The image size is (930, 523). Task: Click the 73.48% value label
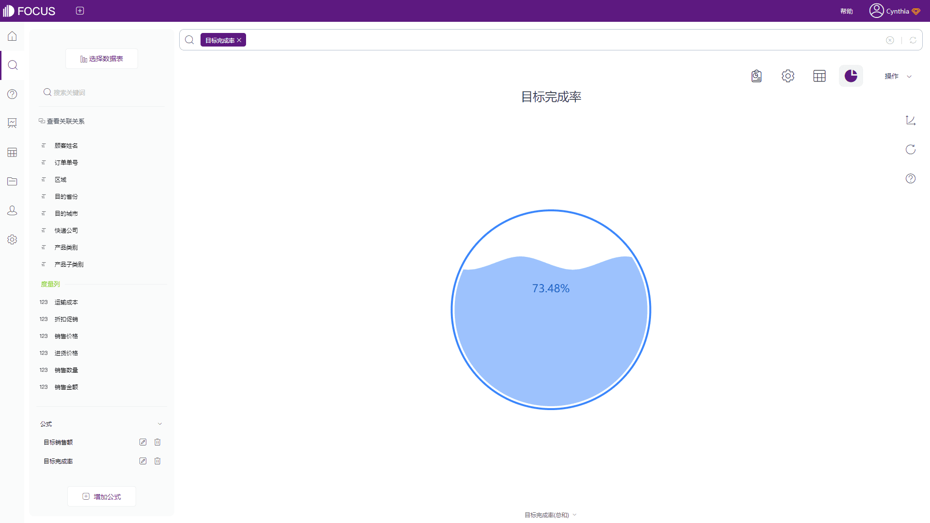551,288
